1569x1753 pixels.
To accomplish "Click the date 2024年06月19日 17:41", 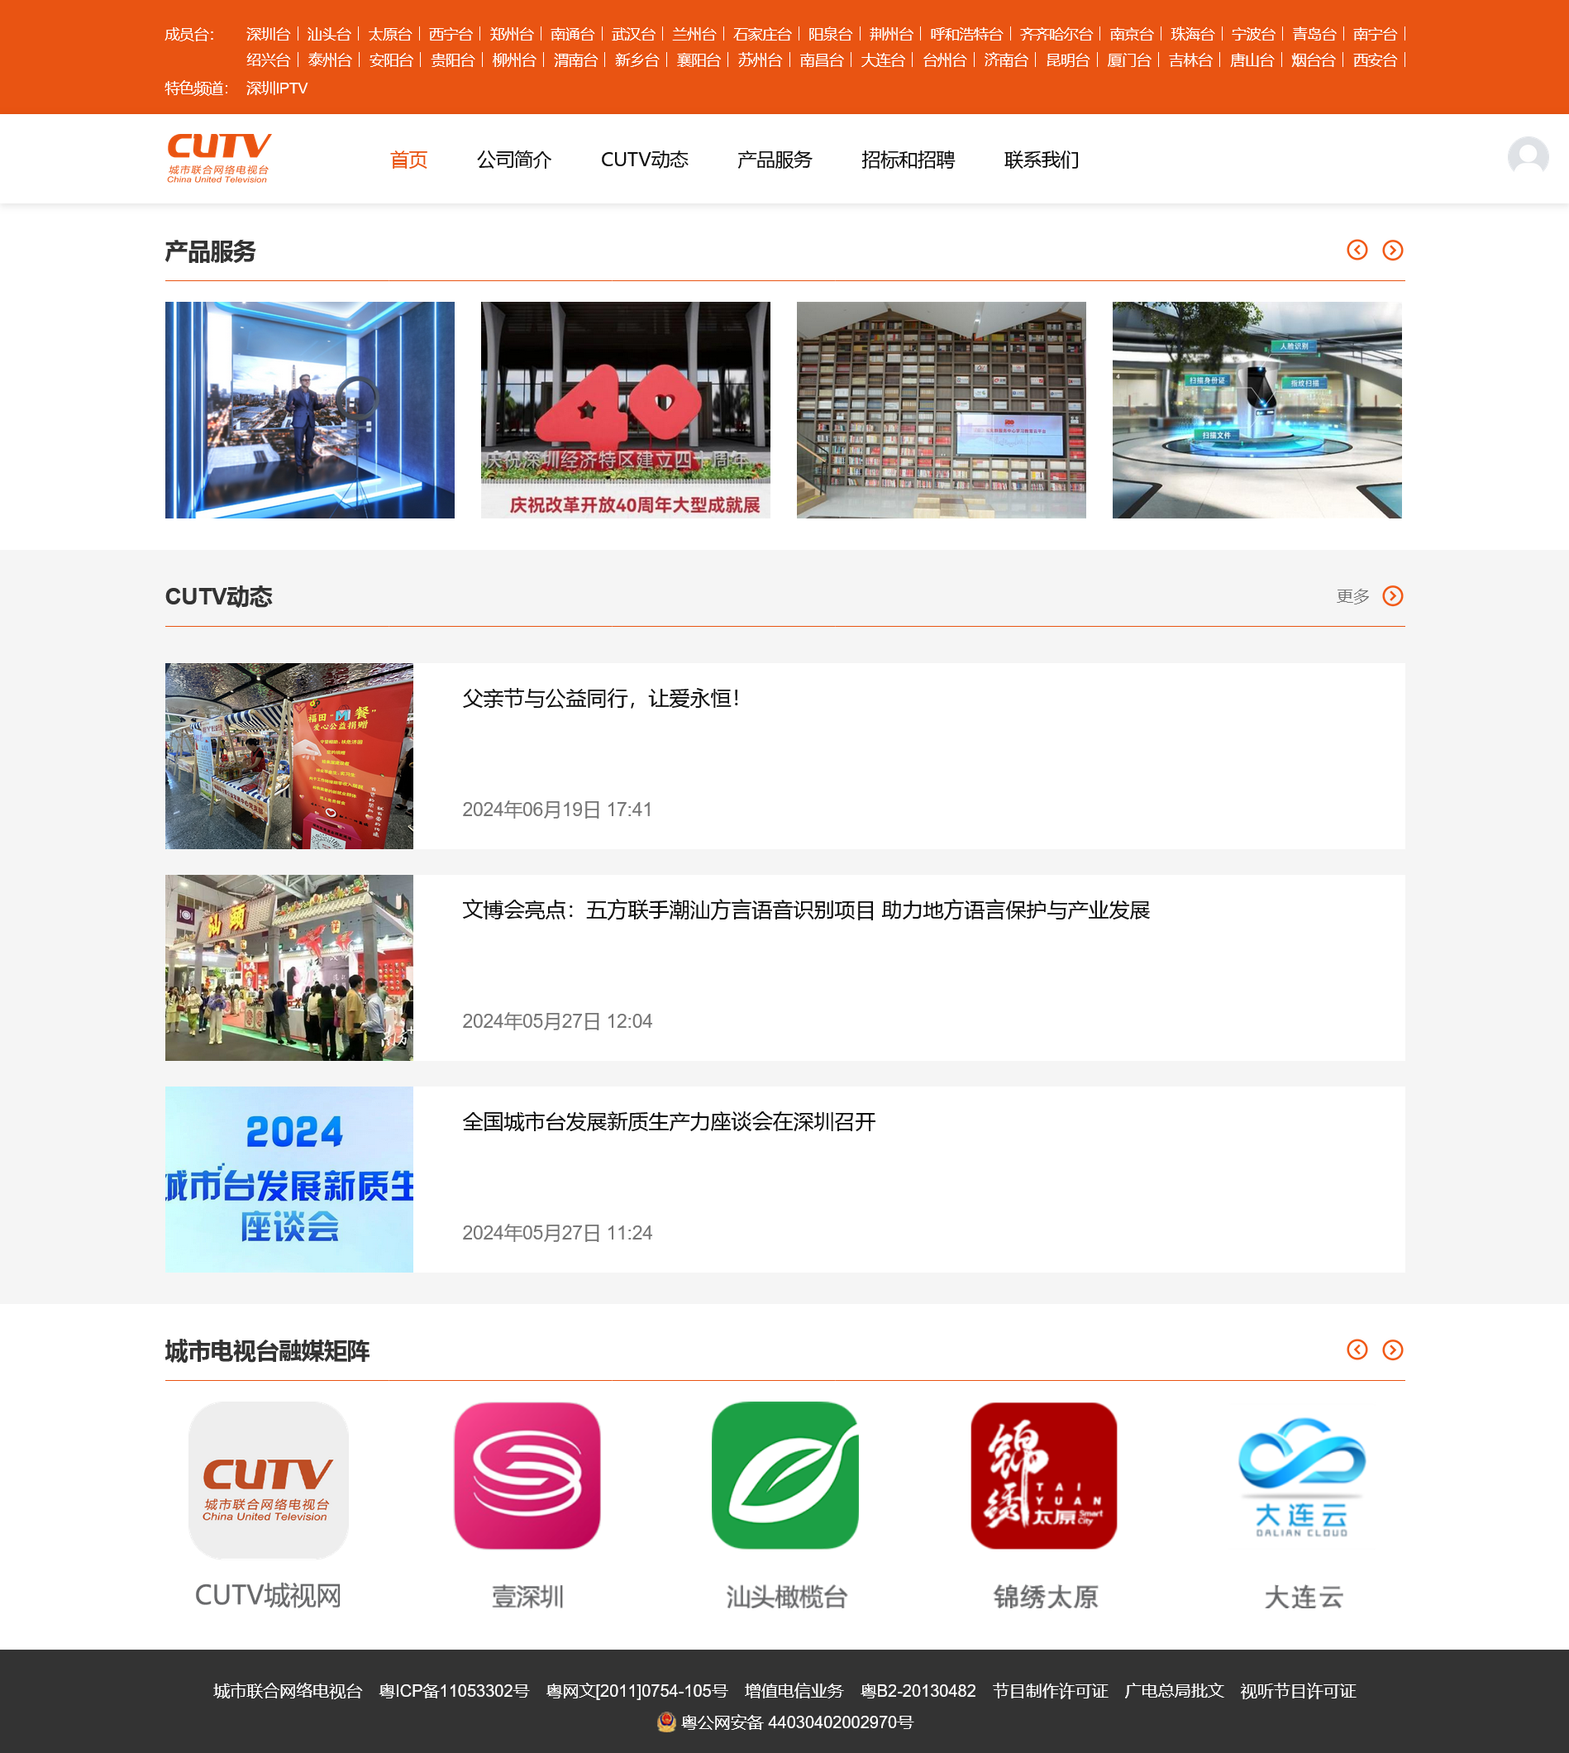I will point(557,810).
